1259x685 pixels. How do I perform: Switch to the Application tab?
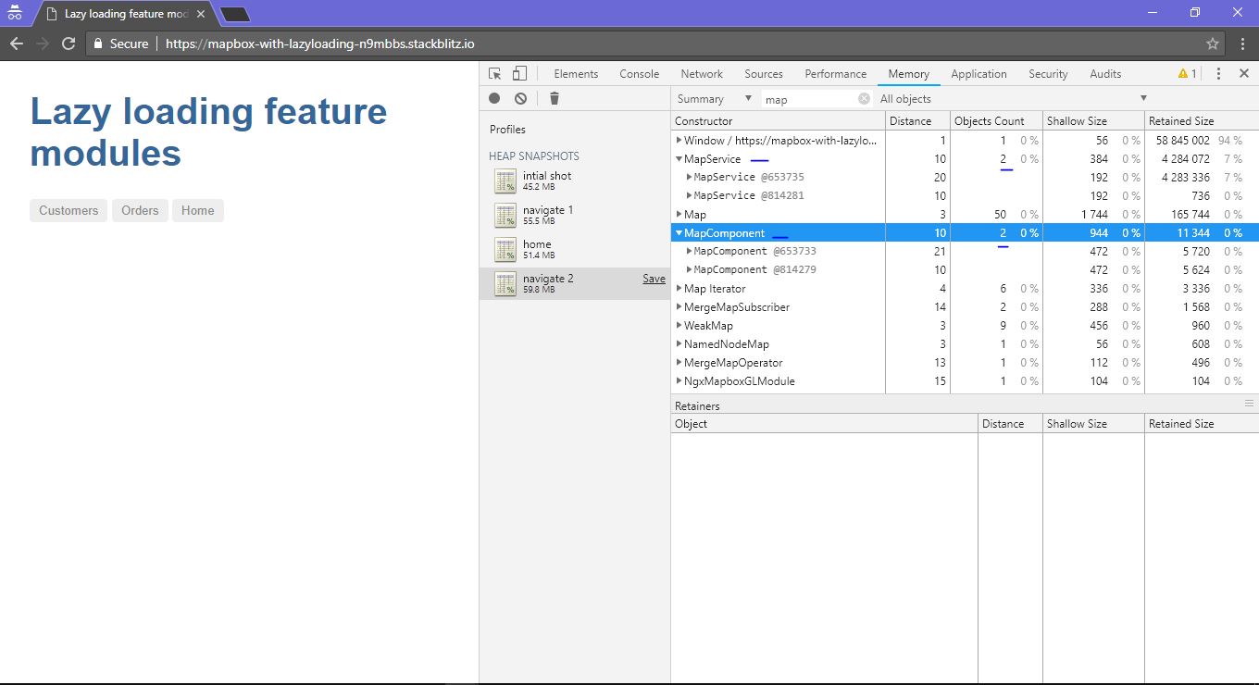(979, 74)
